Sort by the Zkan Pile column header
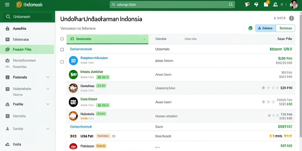 pyautogui.click(x=285, y=39)
